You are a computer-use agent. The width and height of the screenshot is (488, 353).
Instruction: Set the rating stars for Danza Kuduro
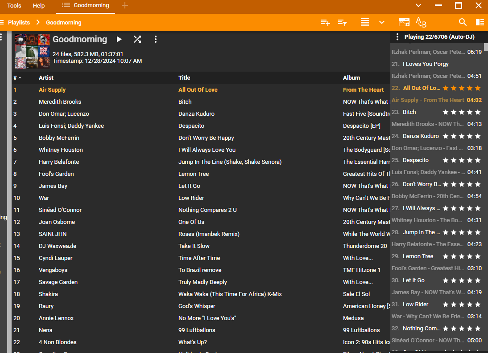(x=462, y=136)
